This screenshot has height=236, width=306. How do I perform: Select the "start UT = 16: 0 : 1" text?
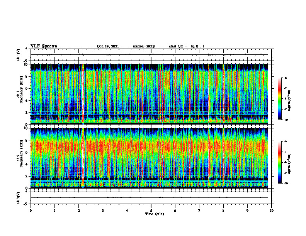[187, 46]
